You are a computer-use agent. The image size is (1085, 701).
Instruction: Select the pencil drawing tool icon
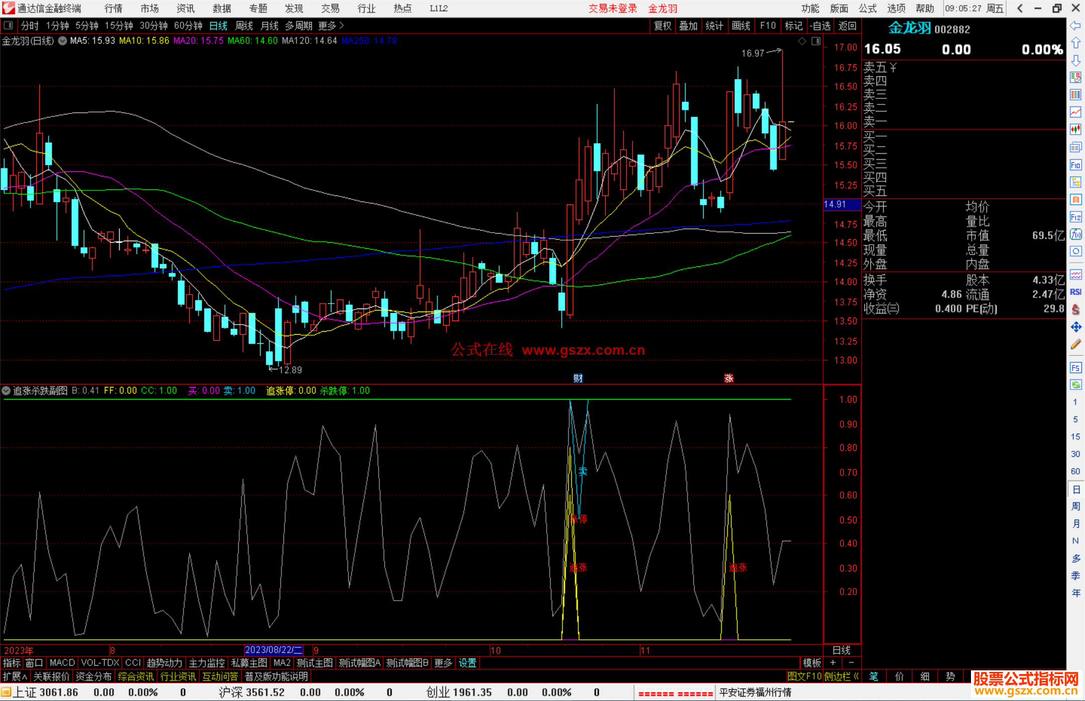click(1075, 344)
